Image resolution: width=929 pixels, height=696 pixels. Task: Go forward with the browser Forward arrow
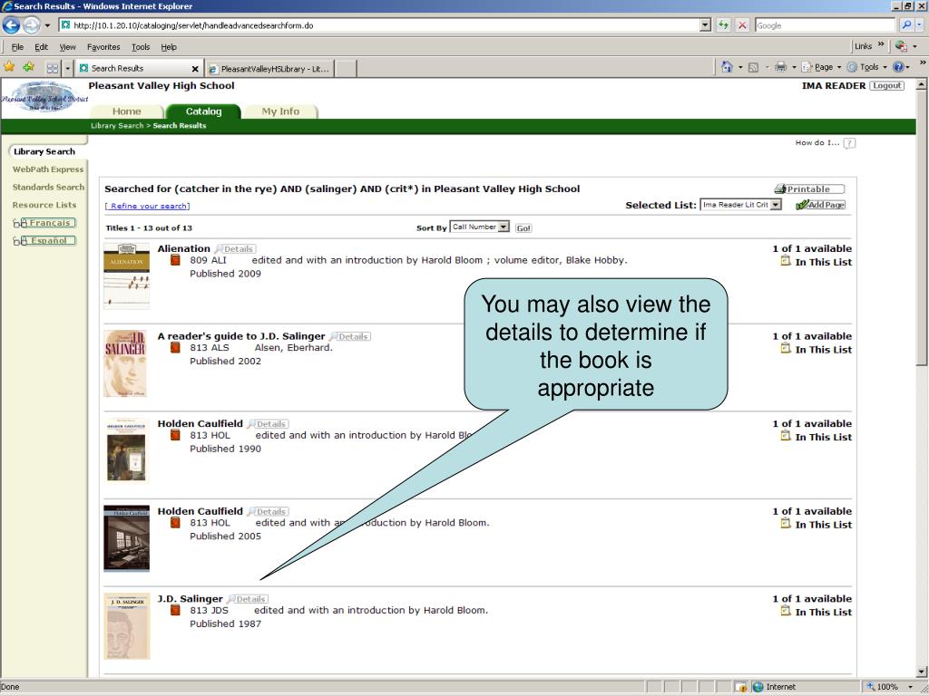[x=32, y=25]
